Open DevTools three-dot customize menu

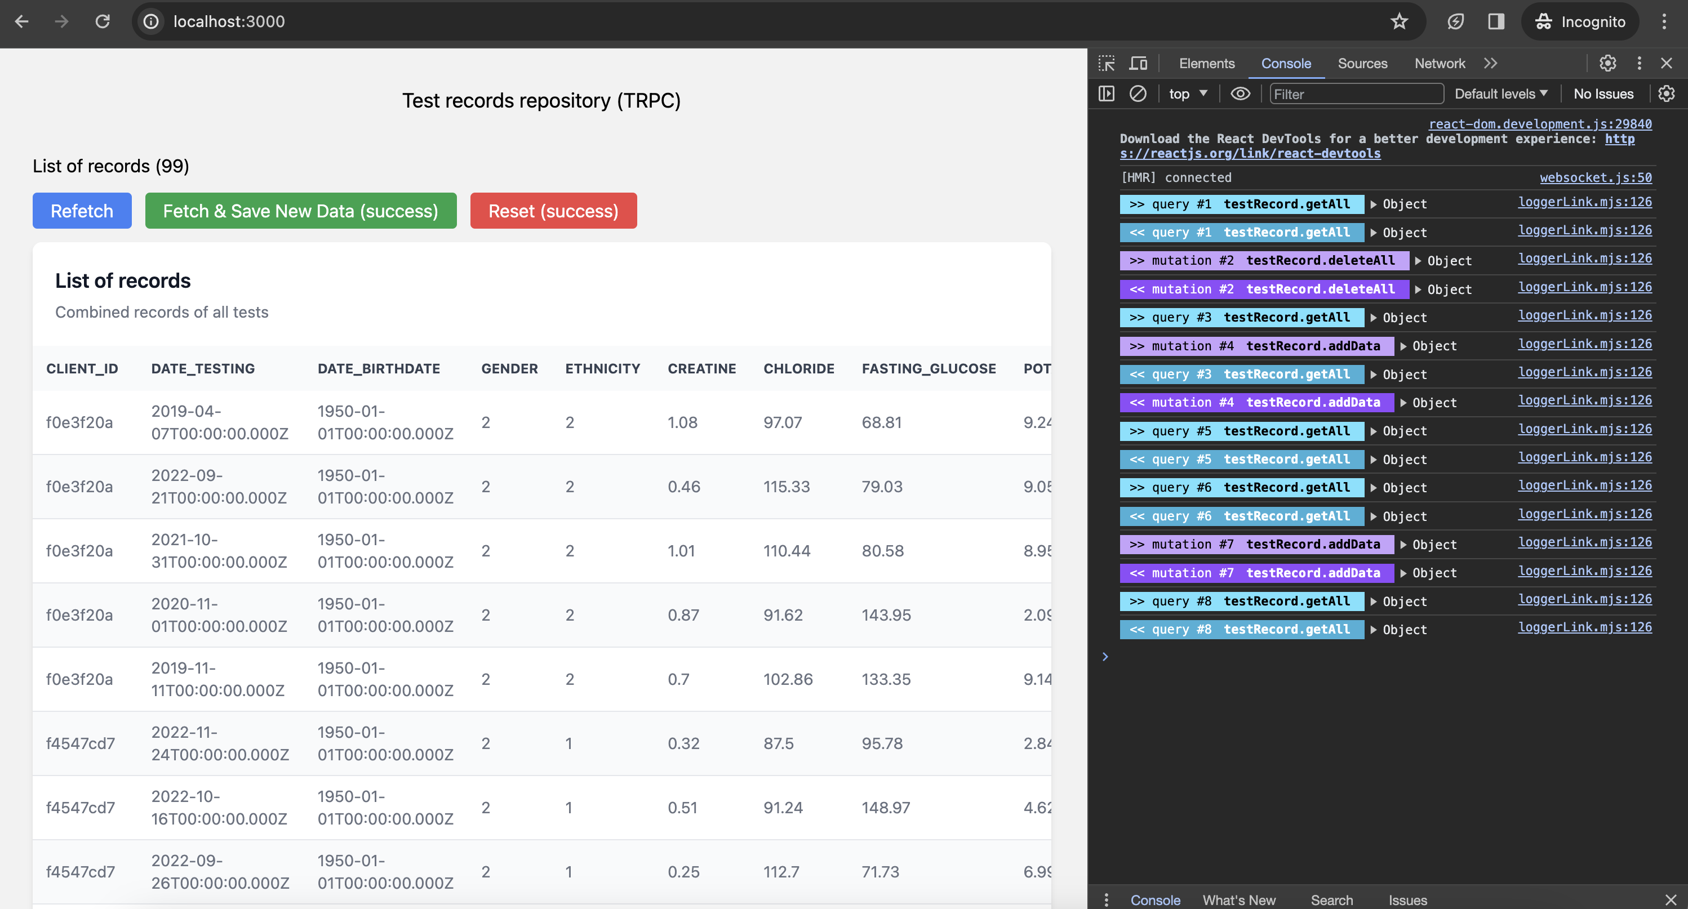pyautogui.click(x=1640, y=64)
